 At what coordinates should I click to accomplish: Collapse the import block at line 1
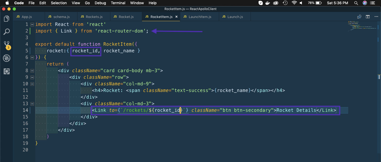32,24
